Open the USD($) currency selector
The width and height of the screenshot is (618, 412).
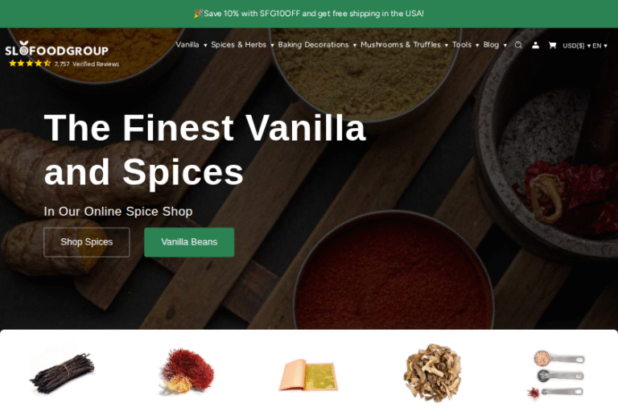(577, 46)
